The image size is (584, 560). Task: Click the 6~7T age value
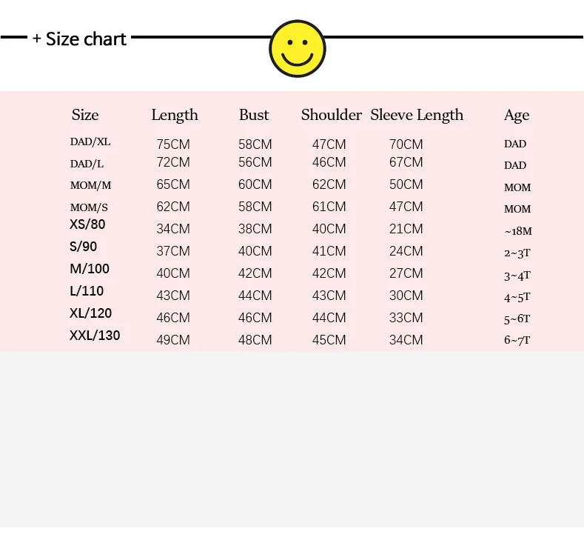(x=517, y=340)
